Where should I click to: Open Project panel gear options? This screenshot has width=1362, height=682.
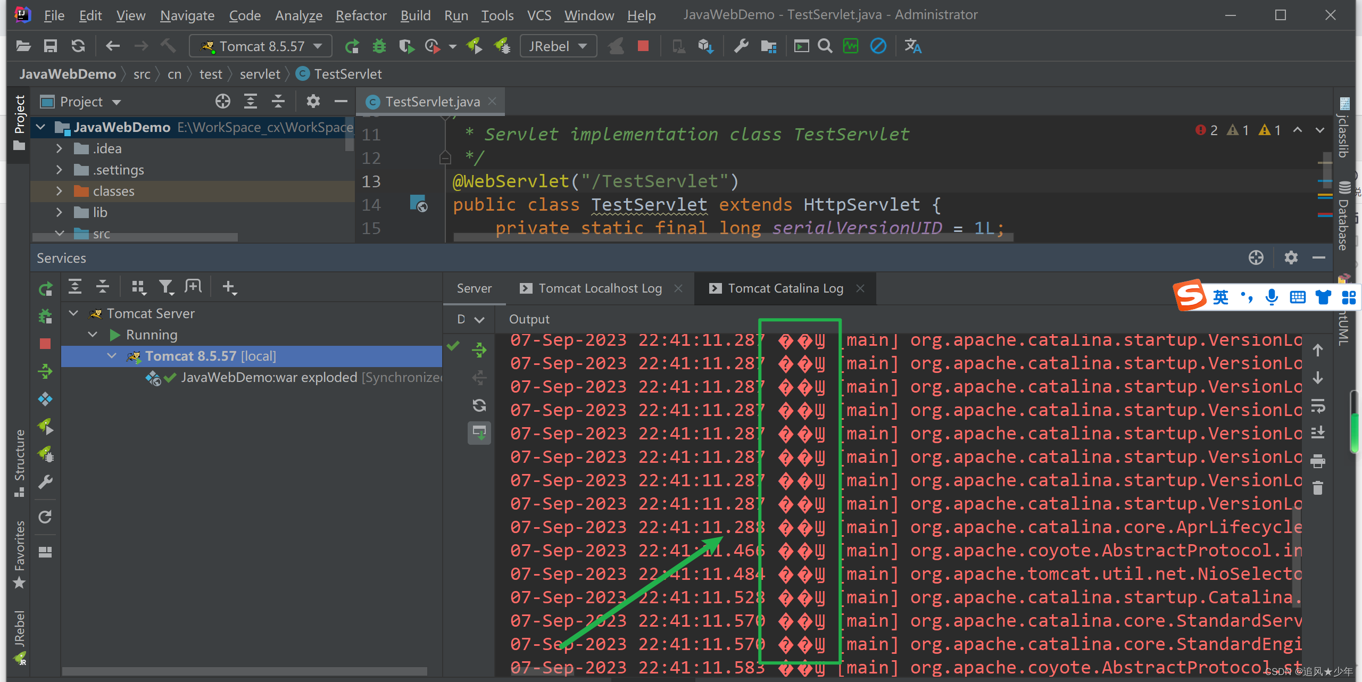pos(313,101)
